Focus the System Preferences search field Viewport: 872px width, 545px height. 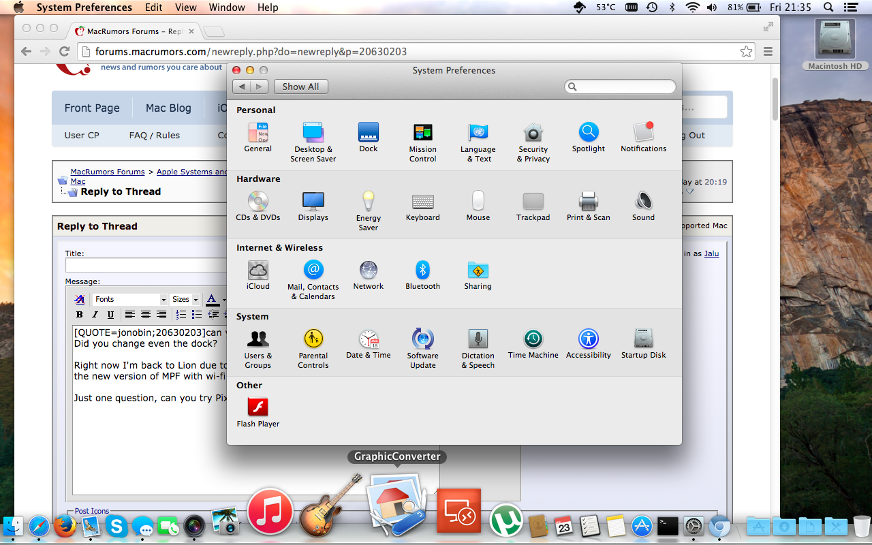click(620, 87)
